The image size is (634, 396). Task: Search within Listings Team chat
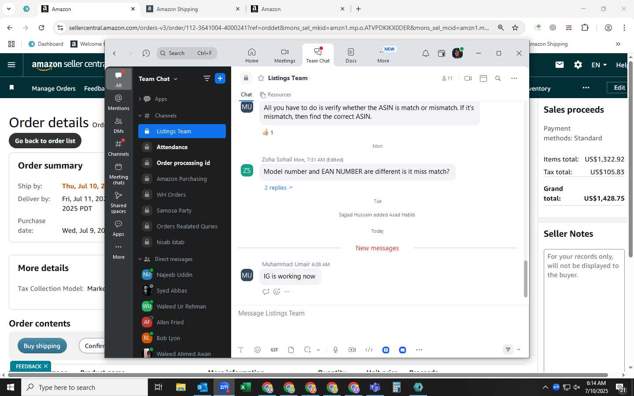(498, 78)
